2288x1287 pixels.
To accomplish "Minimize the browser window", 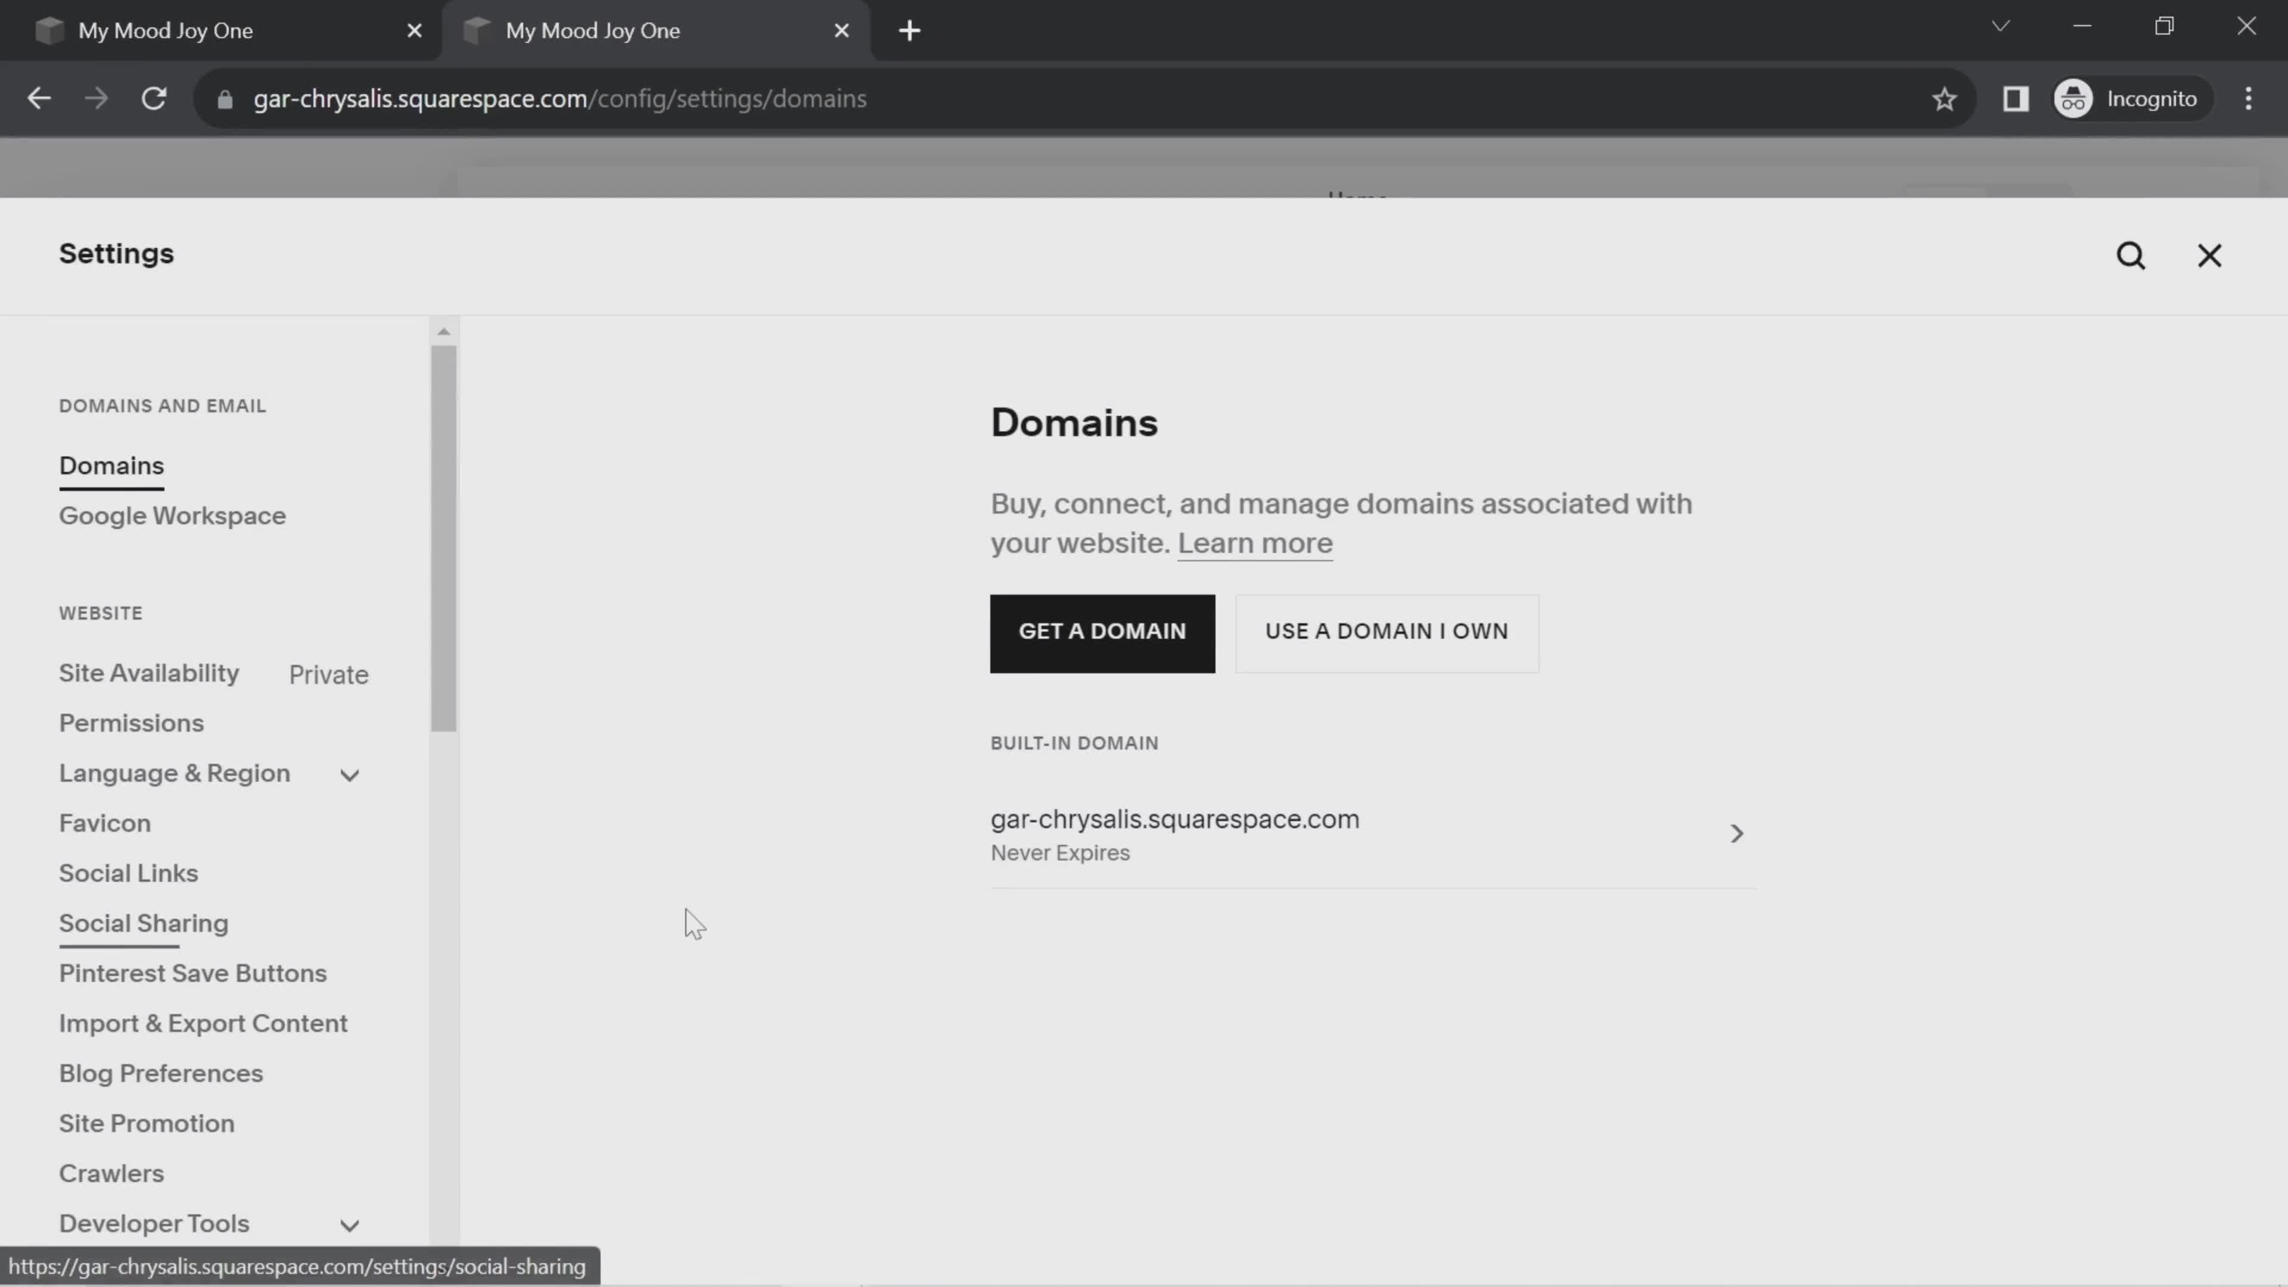I will pyautogui.click(x=2082, y=26).
